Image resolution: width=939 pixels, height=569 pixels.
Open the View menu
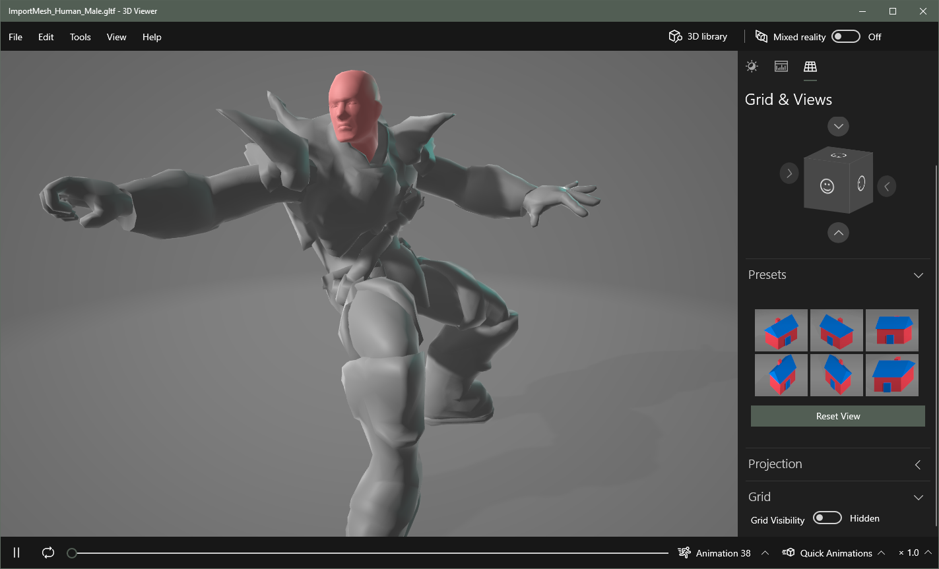pyautogui.click(x=116, y=37)
